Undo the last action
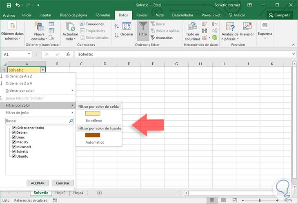This screenshot has width=298, height=204. click(x=18, y=5)
